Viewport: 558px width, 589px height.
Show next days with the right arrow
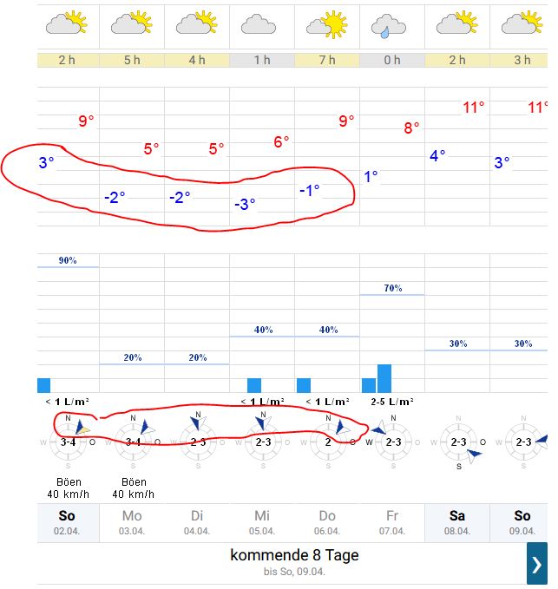click(536, 564)
